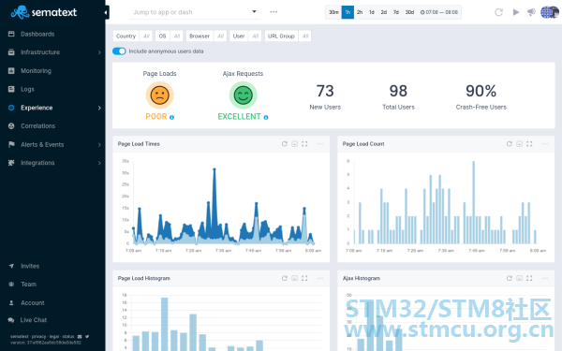Image resolution: width=562 pixels, height=351 pixels.
Task: Click the play live-tail icon
Action: (x=516, y=12)
